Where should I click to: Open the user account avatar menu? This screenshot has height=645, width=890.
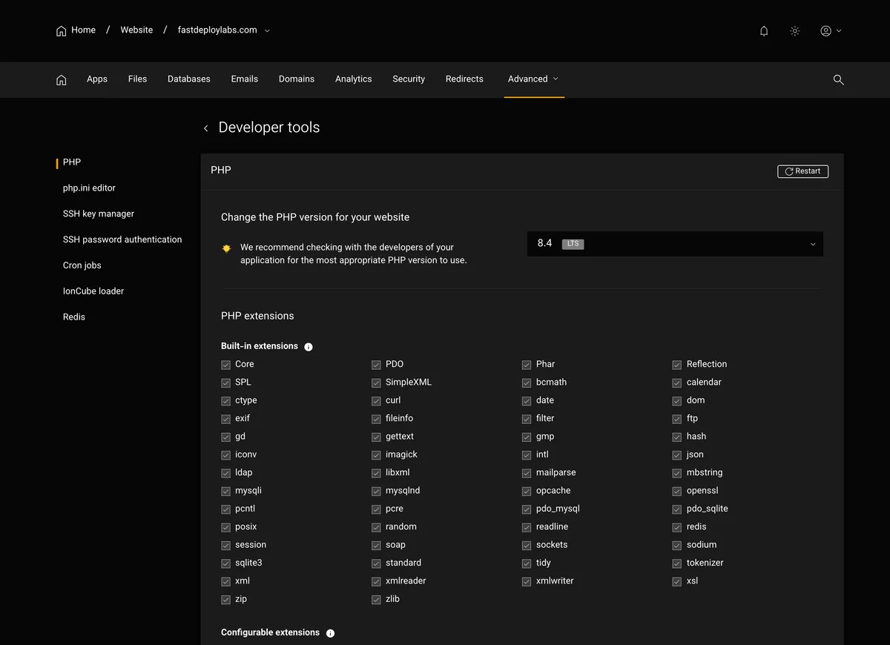831,31
